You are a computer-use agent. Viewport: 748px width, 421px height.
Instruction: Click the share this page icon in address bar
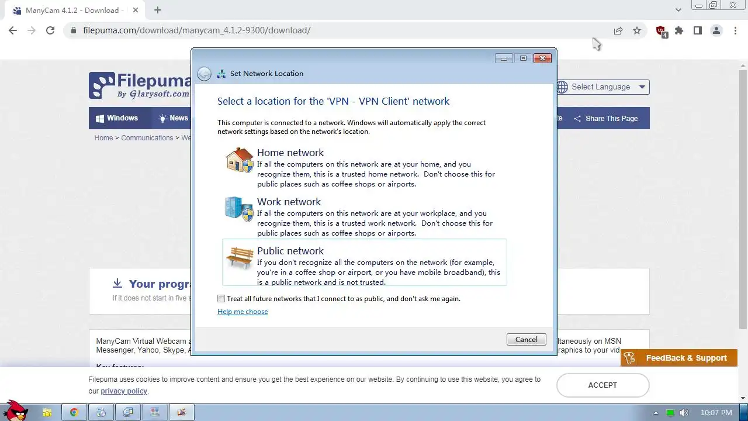point(618,30)
